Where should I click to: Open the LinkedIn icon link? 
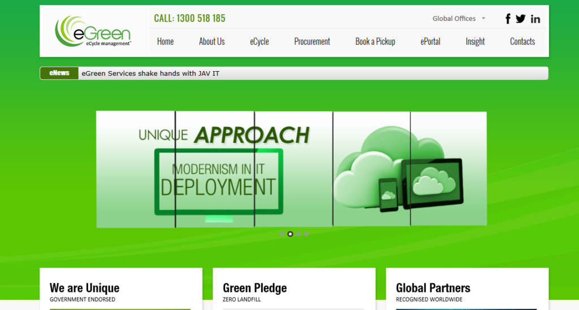tap(535, 19)
